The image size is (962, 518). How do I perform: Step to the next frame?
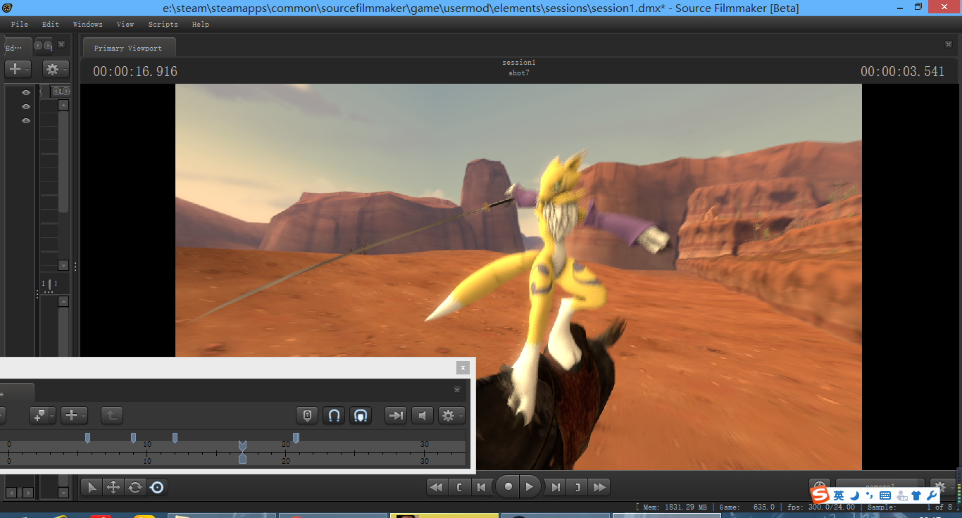pyautogui.click(x=556, y=487)
